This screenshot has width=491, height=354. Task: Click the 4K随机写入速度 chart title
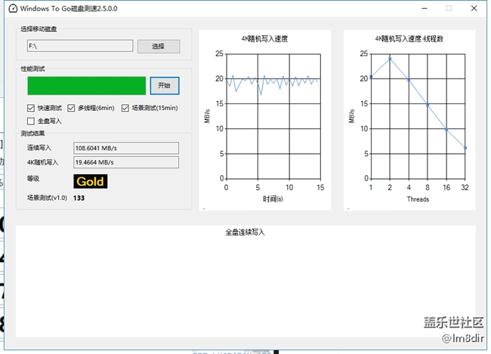(x=264, y=38)
